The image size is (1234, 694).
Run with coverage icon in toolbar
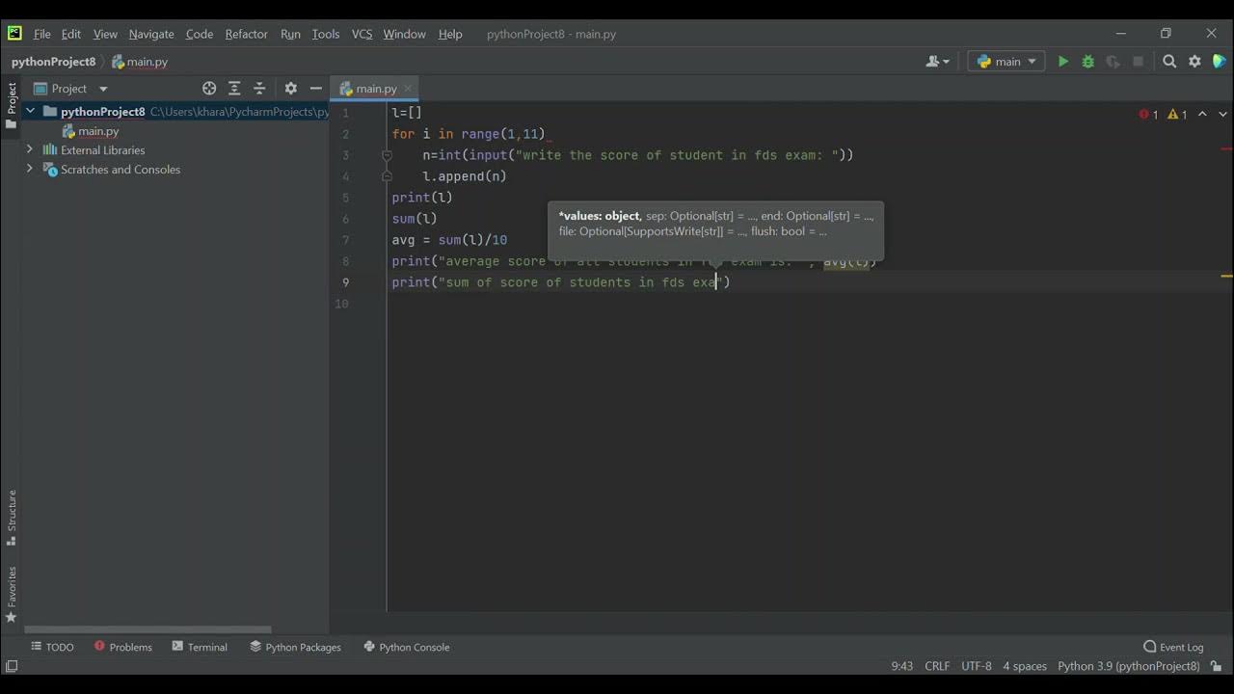coord(1113,62)
